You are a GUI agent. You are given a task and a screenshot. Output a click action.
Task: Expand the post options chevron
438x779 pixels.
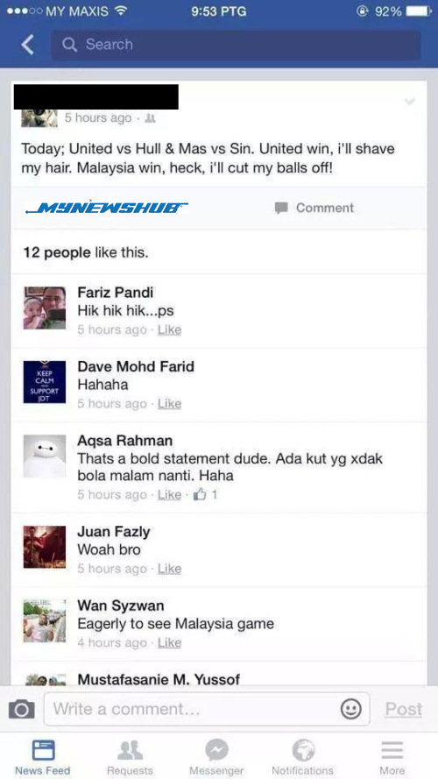tap(410, 102)
